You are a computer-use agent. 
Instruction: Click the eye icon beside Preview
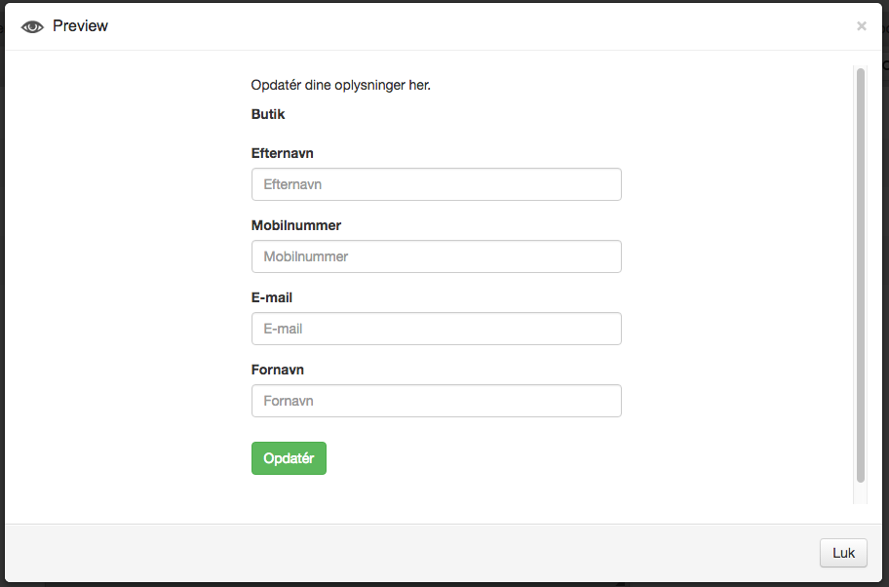click(x=32, y=26)
